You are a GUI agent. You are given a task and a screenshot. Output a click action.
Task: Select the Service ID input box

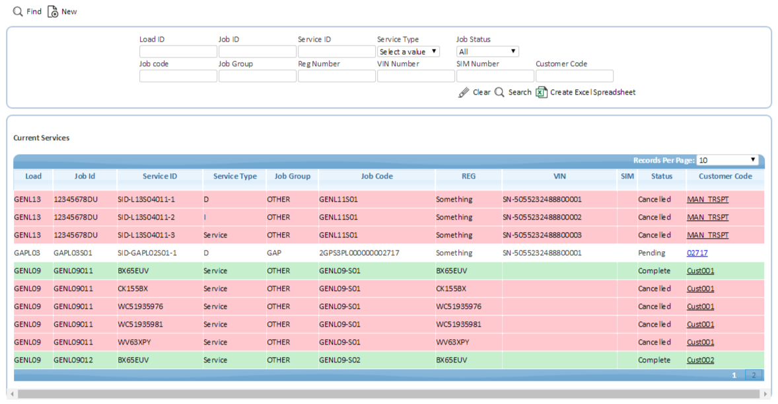337,51
